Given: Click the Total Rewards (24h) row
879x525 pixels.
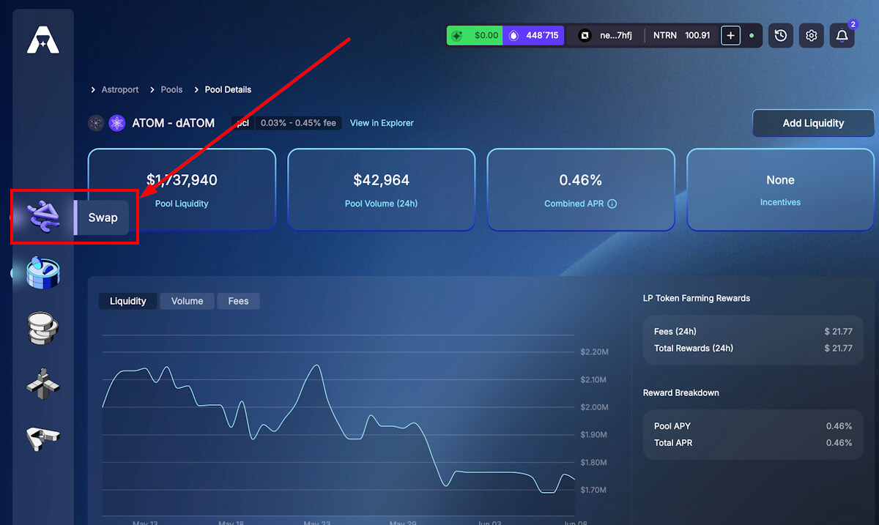Looking at the screenshot, I should coord(753,349).
